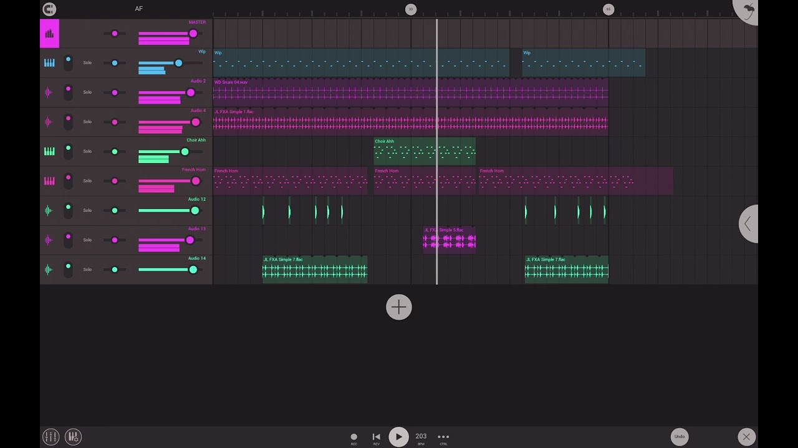Click the French Horn pan slider knob

[x=115, y=181]
